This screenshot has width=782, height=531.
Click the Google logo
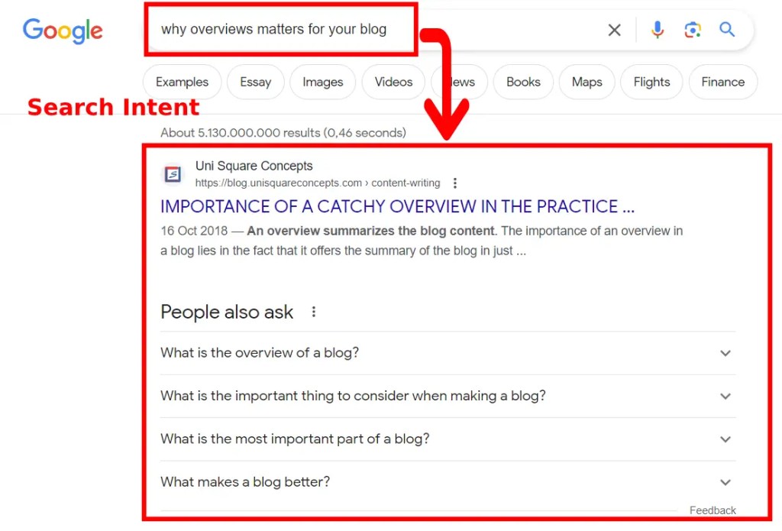pos(63,31)
